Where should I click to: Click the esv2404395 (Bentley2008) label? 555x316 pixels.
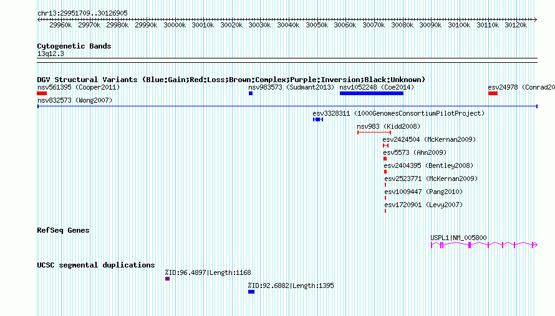tap(428, 165)
